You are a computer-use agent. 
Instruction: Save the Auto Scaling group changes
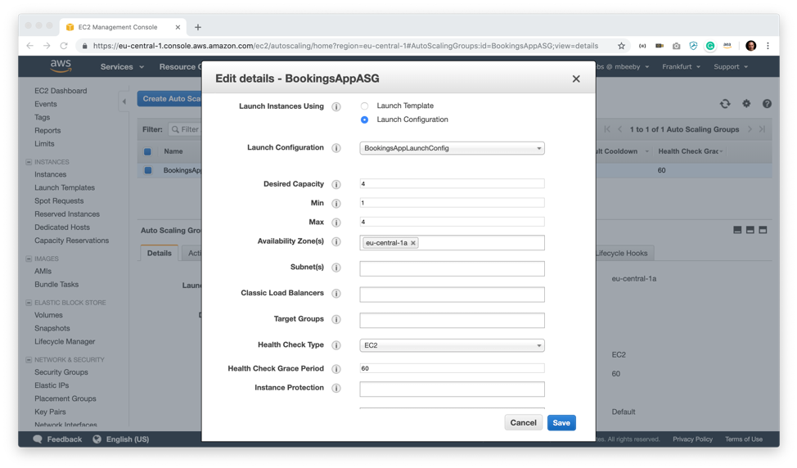coord(561,423)
